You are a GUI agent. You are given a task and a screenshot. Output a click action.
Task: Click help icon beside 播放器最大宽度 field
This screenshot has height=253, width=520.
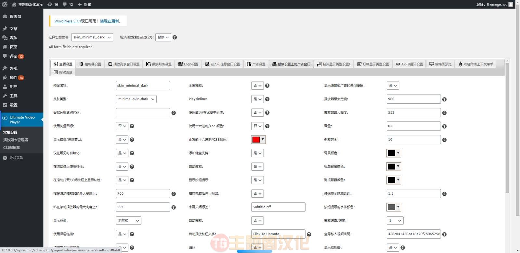(444, 99)
